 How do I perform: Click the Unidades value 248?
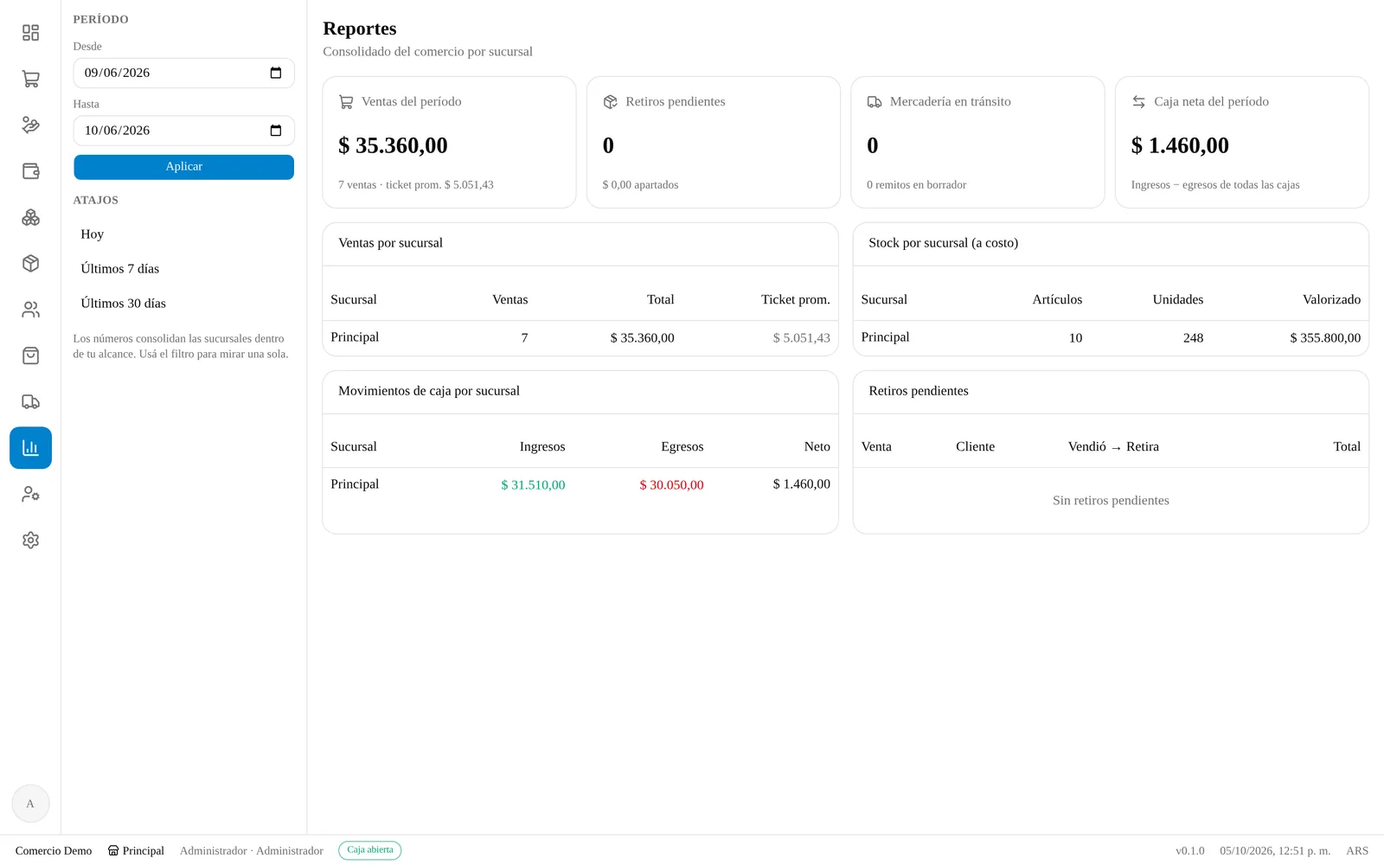click(x=1193, y=338)
